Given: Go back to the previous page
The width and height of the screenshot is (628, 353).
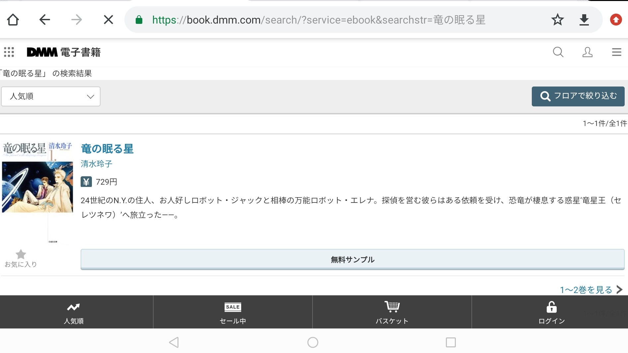Looking at the screenshot, I should coord(44,20).
